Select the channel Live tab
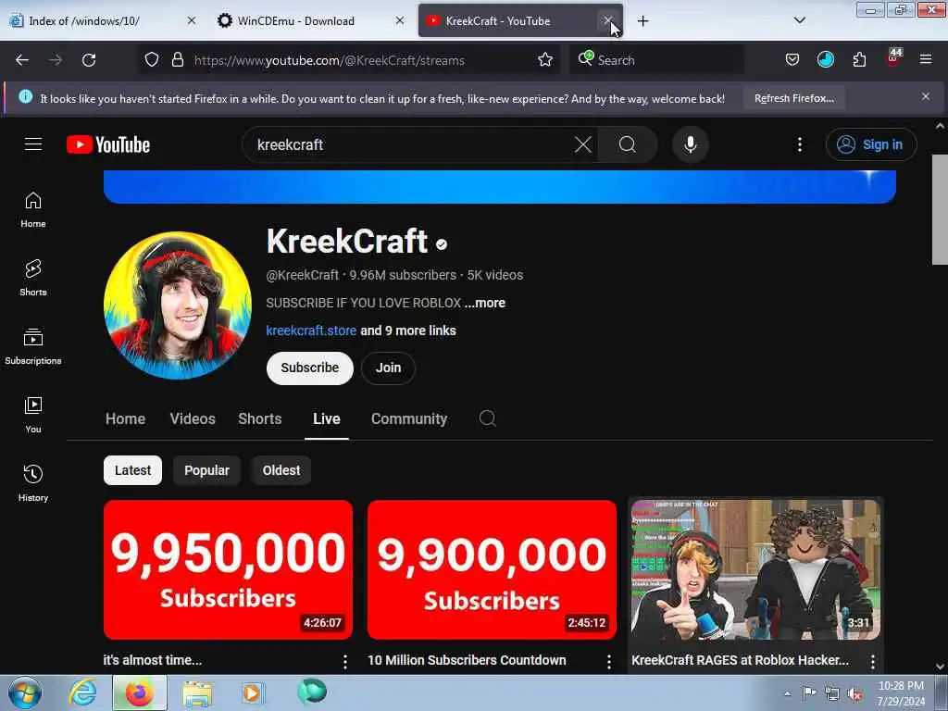 click(x=327, y=418)
